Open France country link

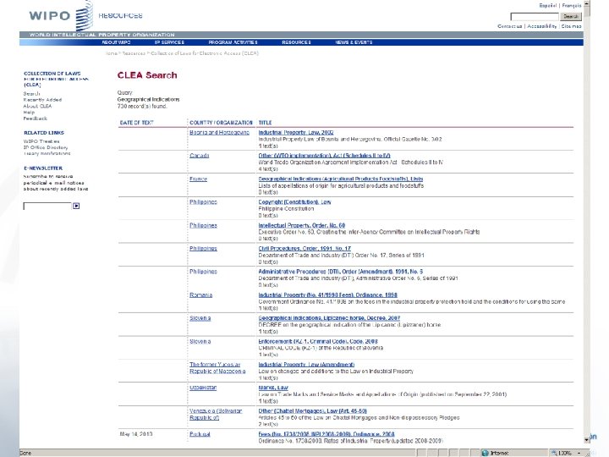198,179
